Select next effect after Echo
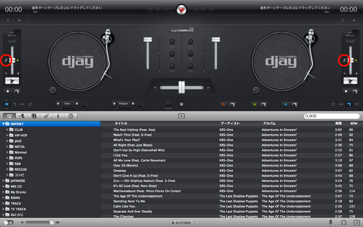Image resolution: width=363 pixels, height=227 pixels. [x=77, y=104]
